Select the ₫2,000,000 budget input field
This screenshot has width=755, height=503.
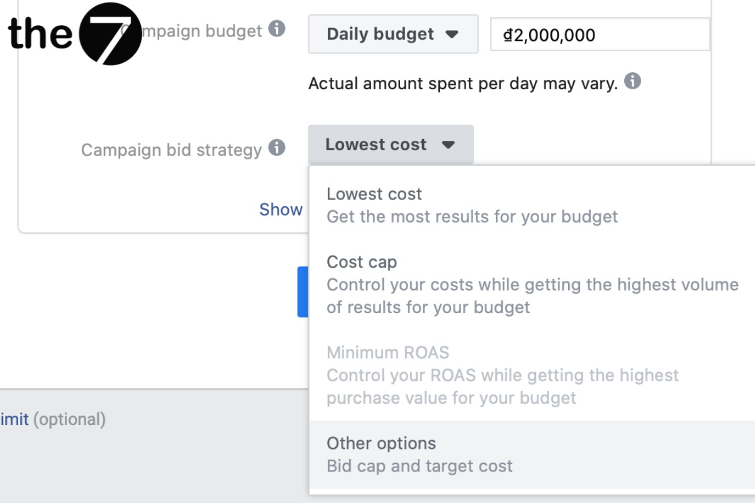click(x=600, y=35)
